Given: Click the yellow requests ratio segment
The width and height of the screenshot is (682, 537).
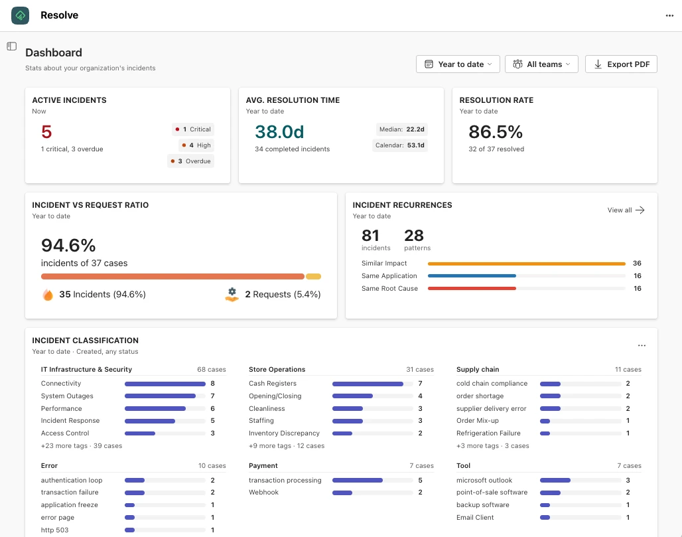Looking at the screenshot, I should (313, 276).
